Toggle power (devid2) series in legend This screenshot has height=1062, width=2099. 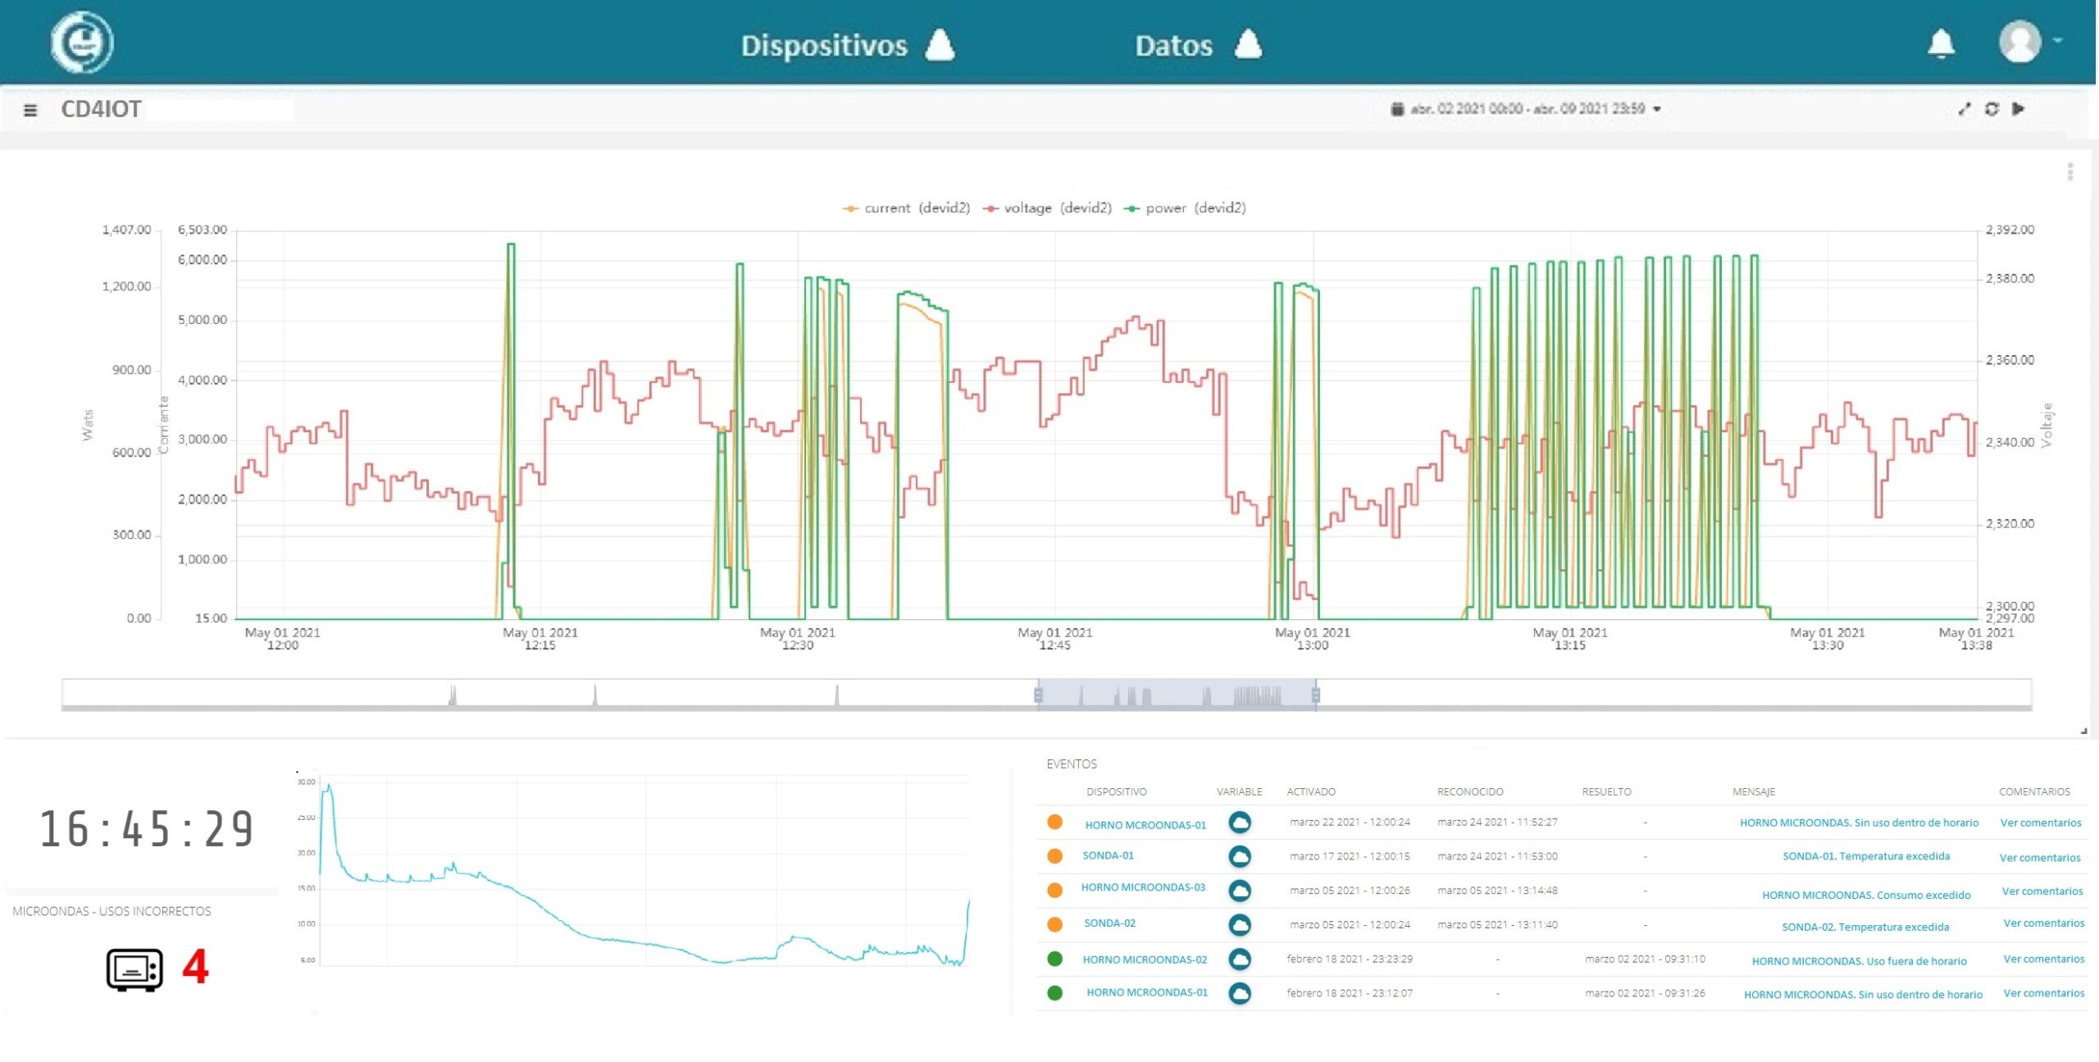click(x=1185, y=208)
